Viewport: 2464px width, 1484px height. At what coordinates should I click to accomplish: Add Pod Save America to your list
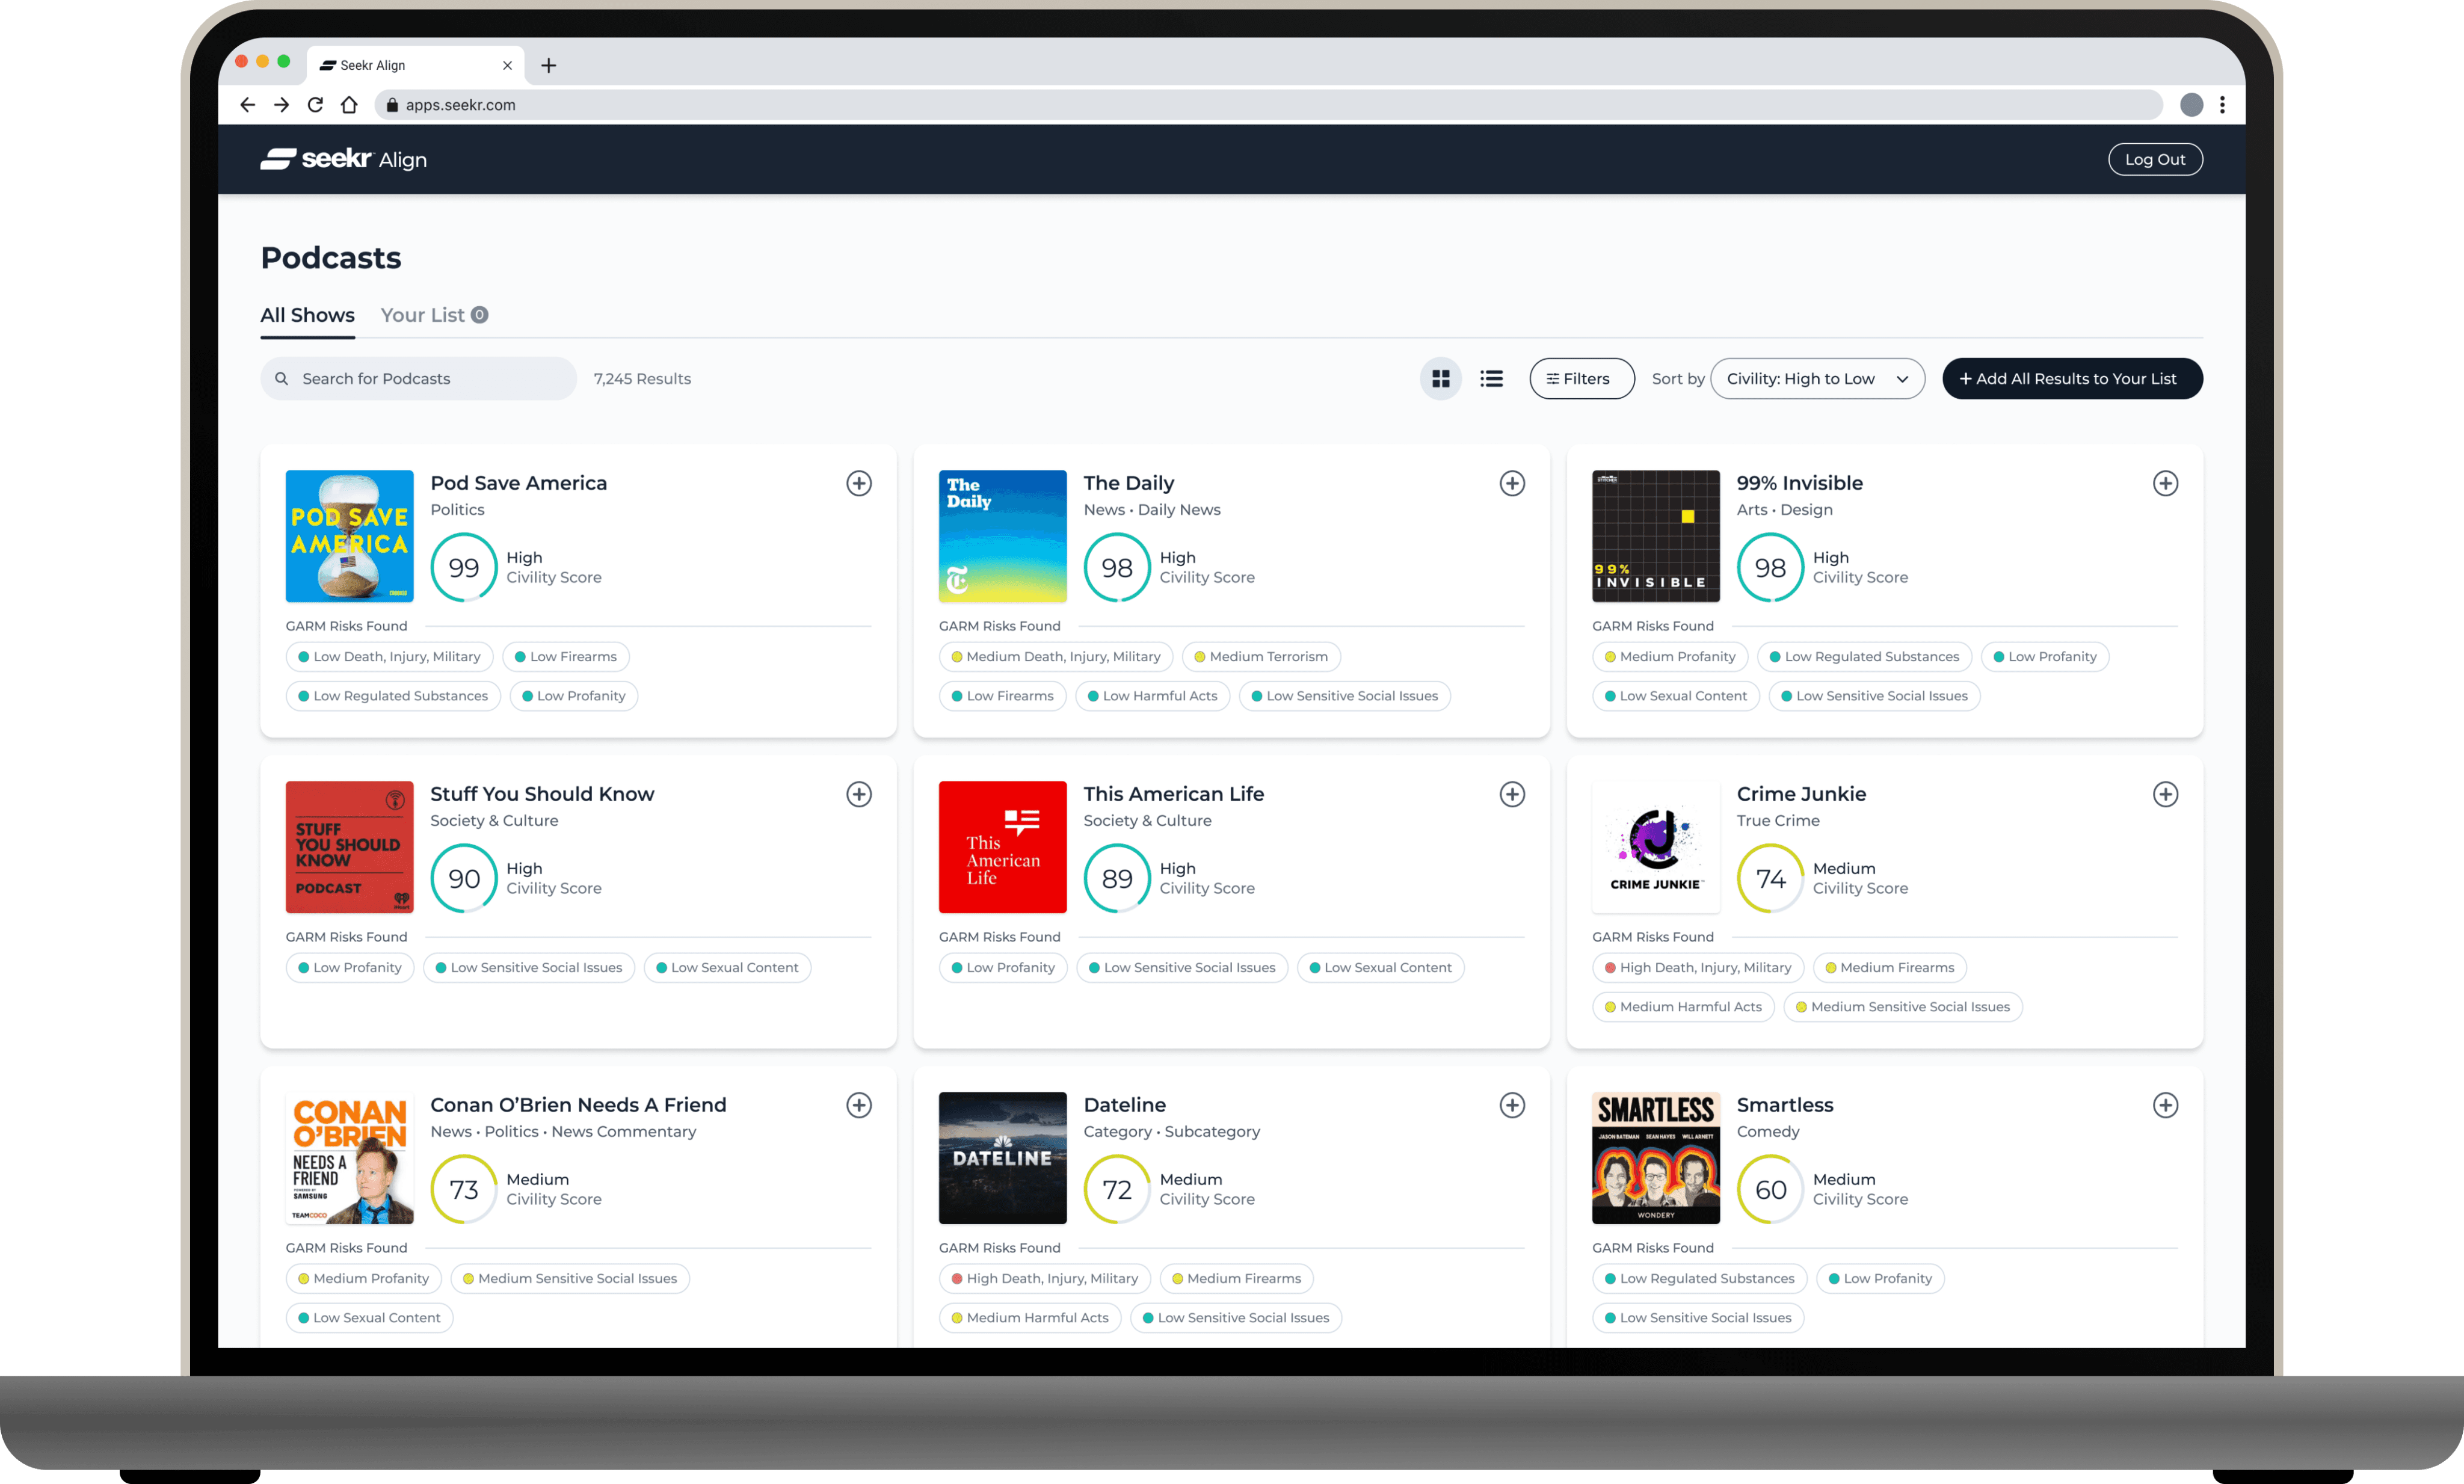click(858, 483)
